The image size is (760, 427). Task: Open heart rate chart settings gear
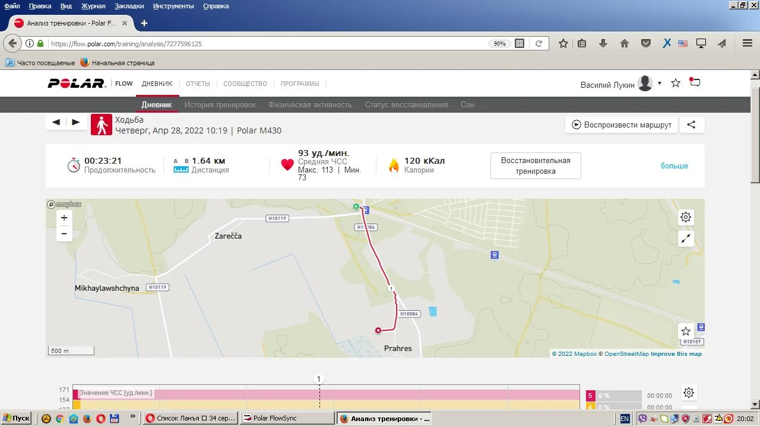pyautogui.click(x=689, y=393)
